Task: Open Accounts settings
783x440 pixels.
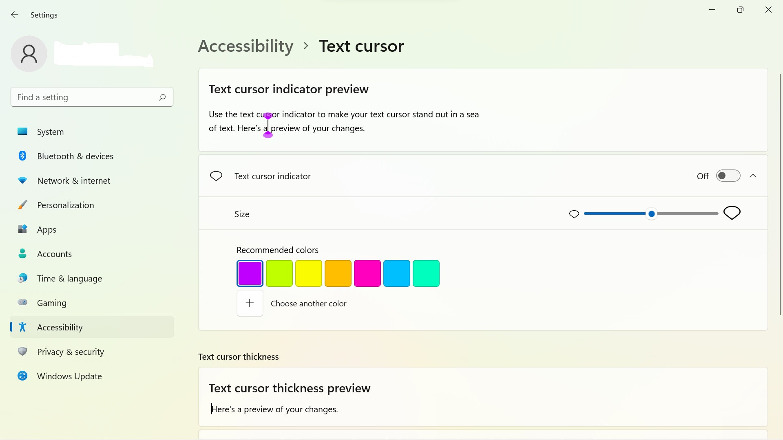Action: (92, 254)
